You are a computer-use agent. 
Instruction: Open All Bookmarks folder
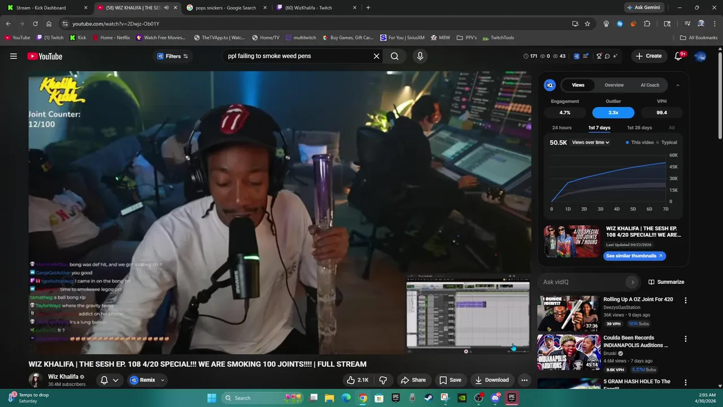[699, 38]
